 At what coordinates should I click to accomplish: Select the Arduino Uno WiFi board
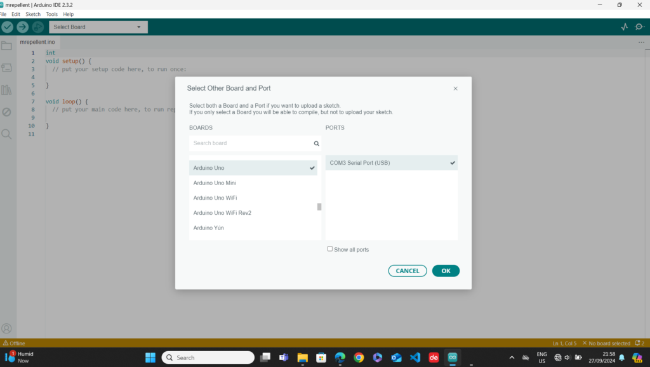253,198
